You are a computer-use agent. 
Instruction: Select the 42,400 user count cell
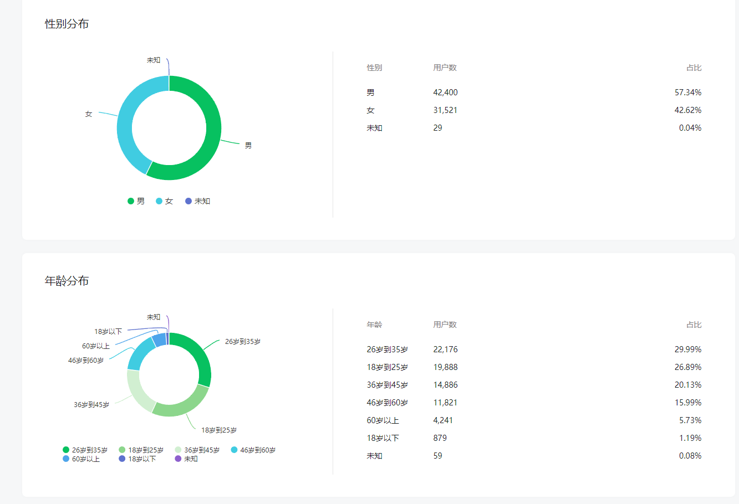click(445, 92)
